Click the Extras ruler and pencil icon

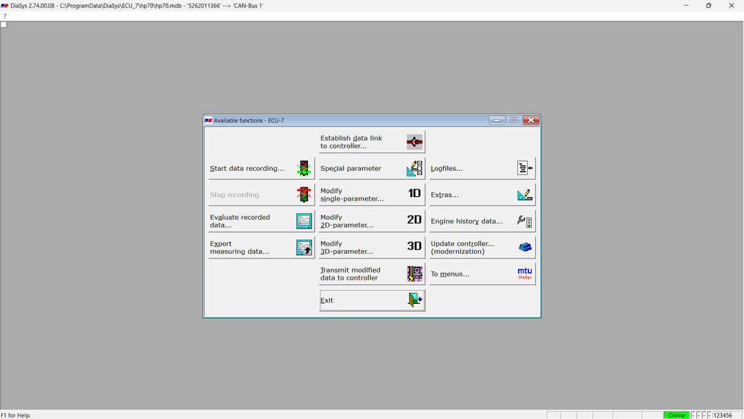click(525, 194)
